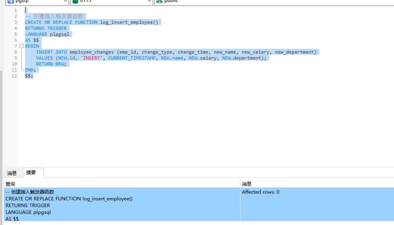Click NEW.salary in the VALUES line
Image resolution: width=394 pixels, height=225 pixels.
(202, 58)
